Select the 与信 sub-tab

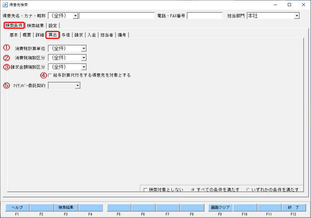pos(66,35)
